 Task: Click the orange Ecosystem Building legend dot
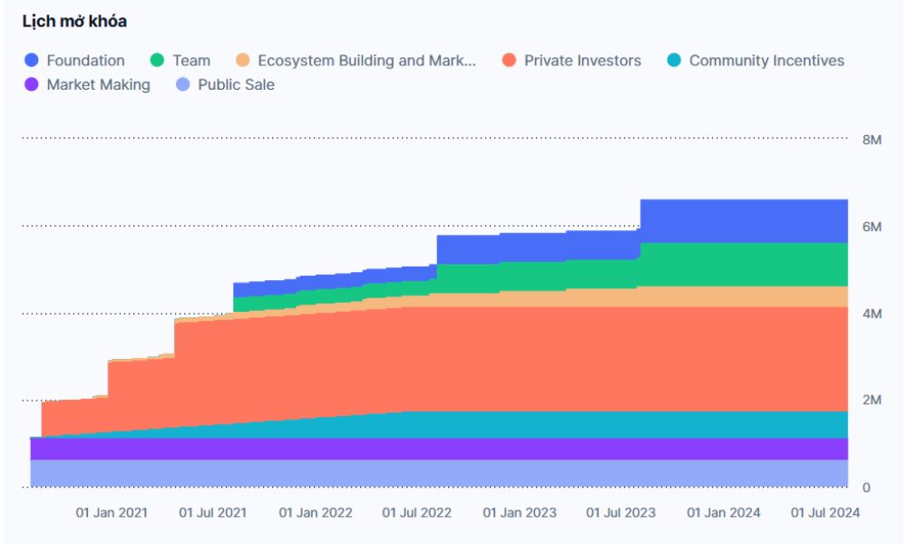242,61
